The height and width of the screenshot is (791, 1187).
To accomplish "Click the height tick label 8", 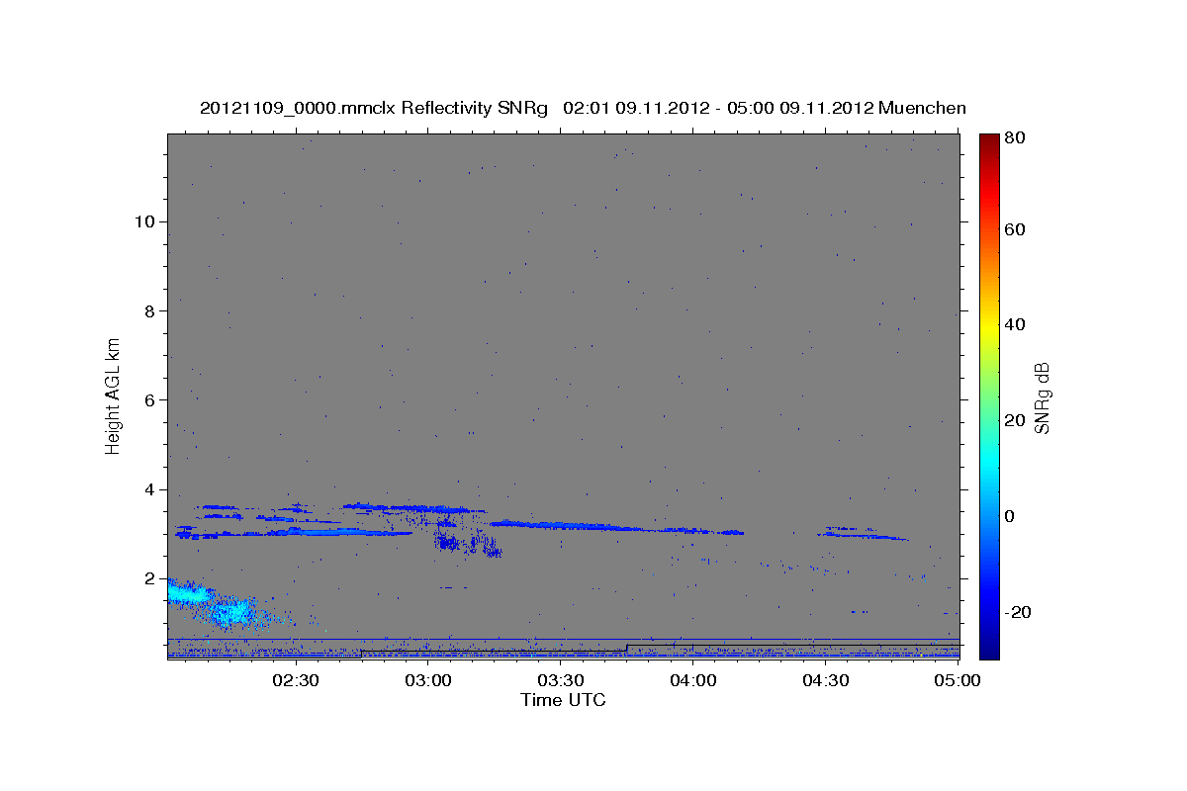I will click(x=149, y=310).
